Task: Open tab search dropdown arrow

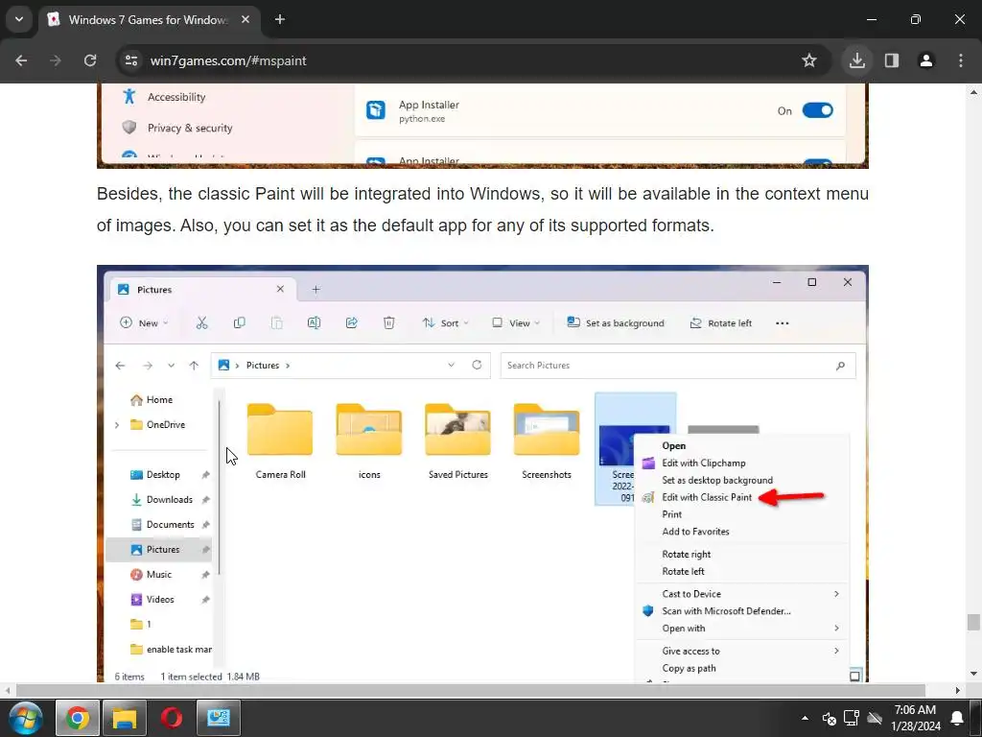Action: point(19,19)
